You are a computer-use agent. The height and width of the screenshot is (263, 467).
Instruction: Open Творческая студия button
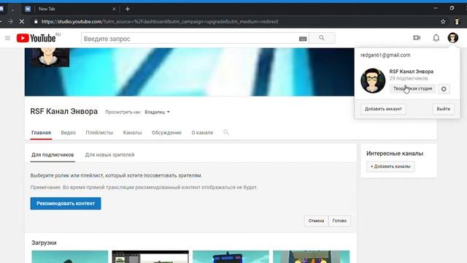point(412,89)
